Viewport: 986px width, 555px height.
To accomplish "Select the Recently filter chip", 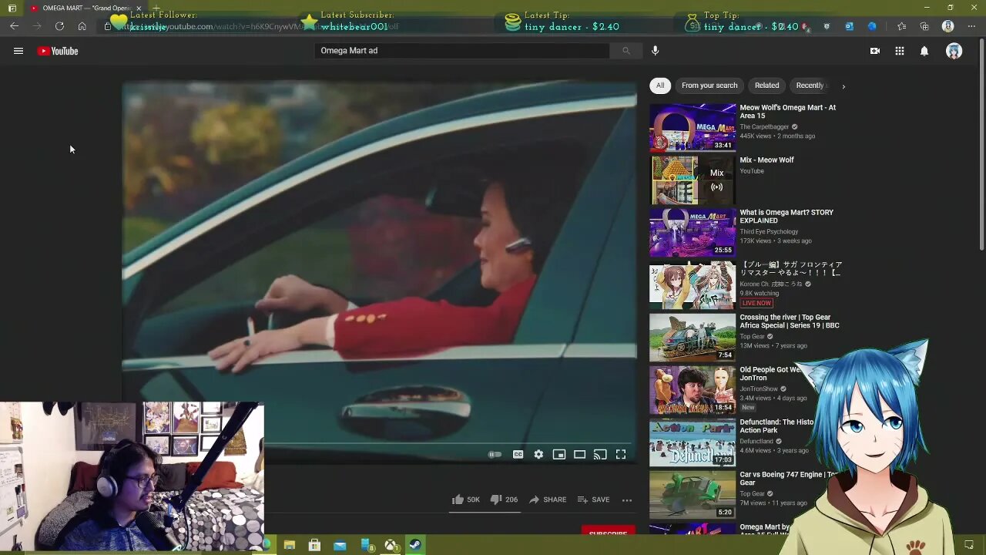I will point(809,86).
